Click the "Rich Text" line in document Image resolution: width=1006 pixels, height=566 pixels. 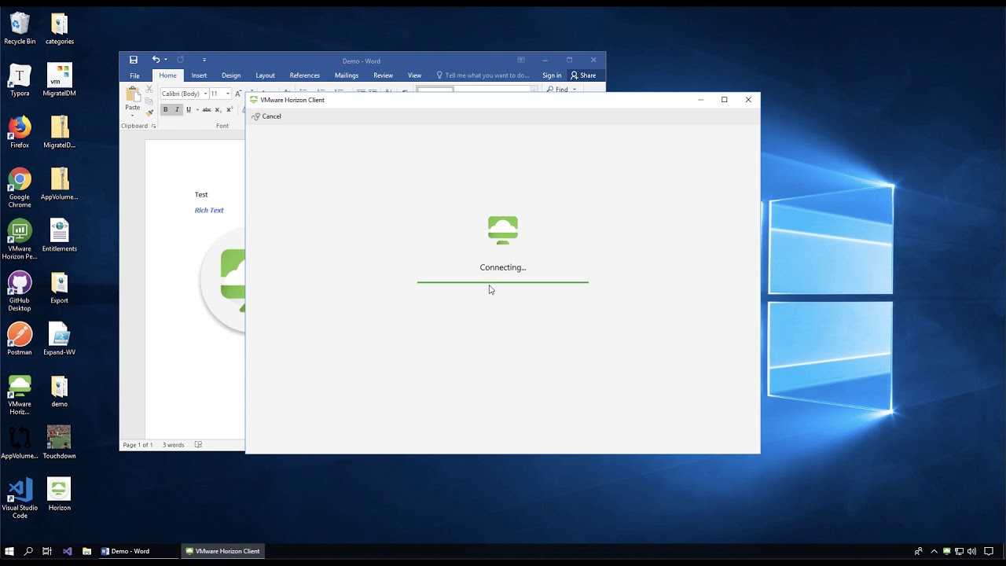(209, 211)
